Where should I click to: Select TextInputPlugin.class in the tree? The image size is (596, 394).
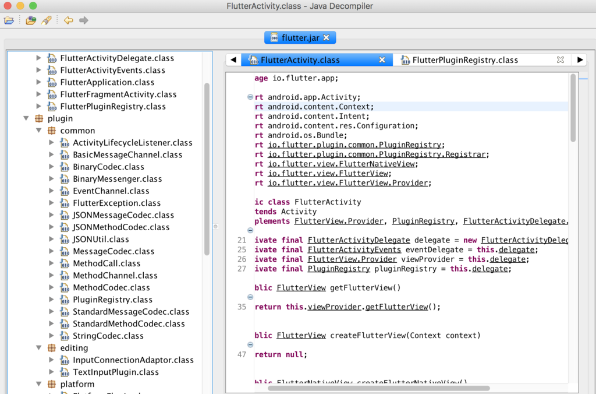pyautogui.click(x=116, y=372)
